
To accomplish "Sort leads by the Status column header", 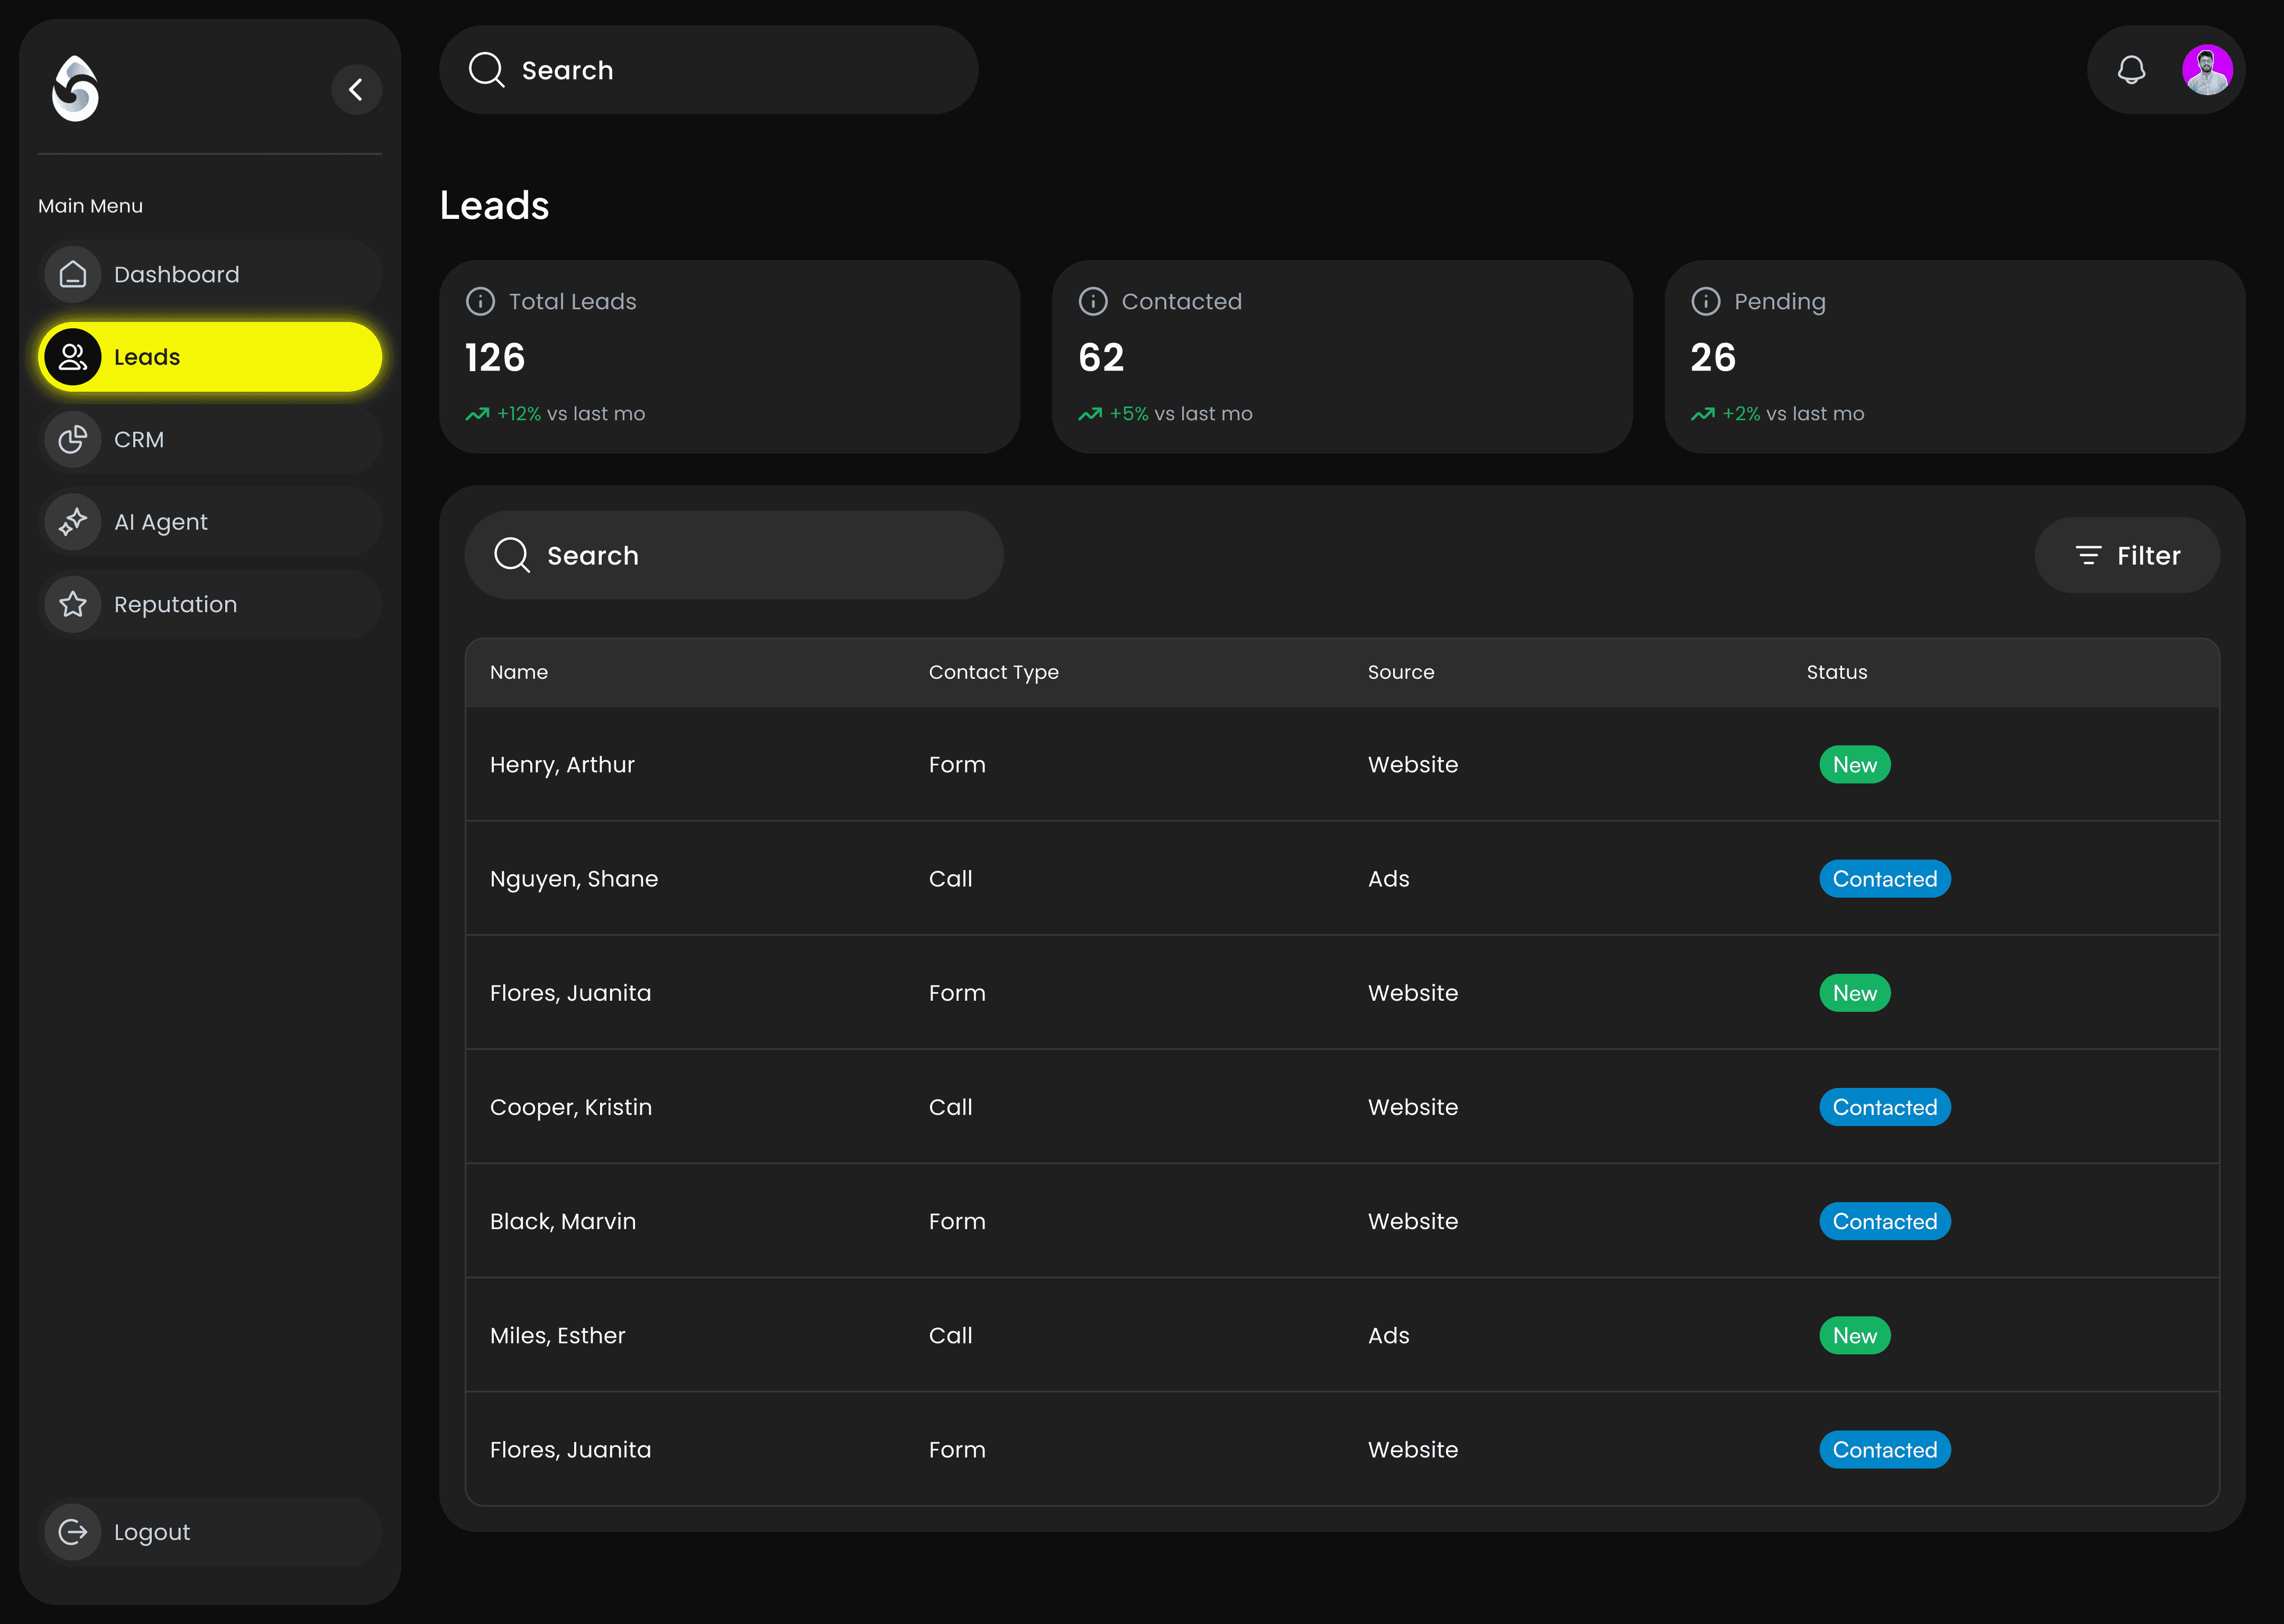I will pos(1836,672).
